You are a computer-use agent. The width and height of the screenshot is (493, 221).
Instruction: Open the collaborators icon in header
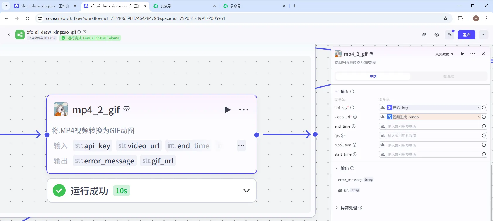pyautogui.click(x=450, y=35)
